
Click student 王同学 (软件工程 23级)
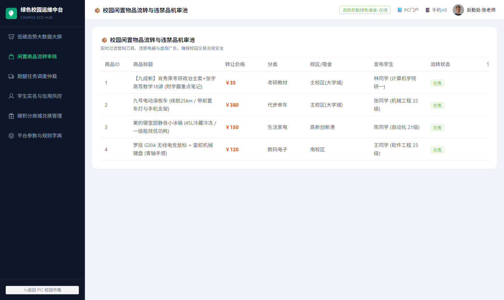(396, 149)
